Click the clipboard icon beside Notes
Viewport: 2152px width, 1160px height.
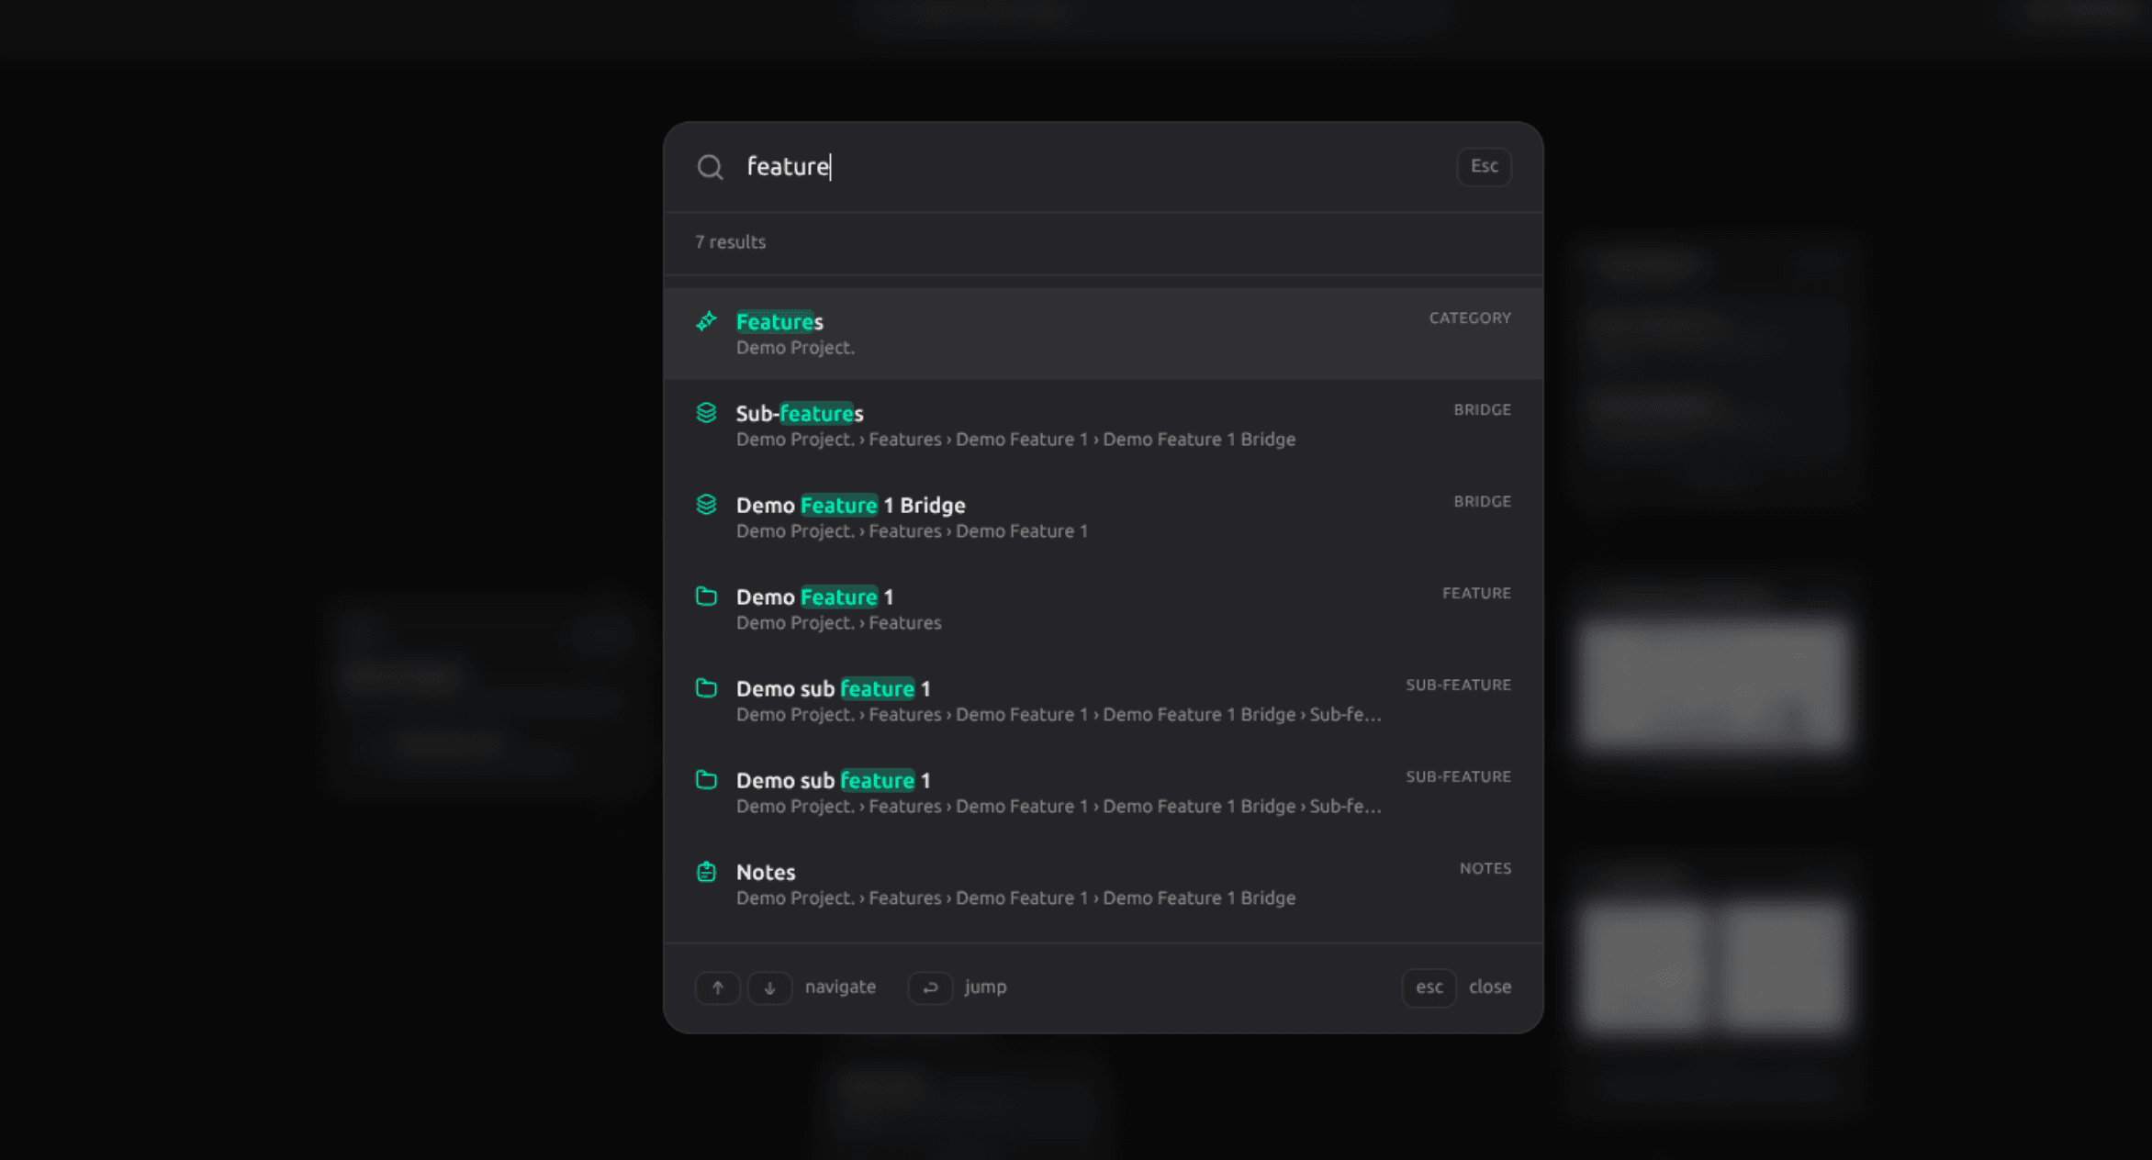click(706, 872)
